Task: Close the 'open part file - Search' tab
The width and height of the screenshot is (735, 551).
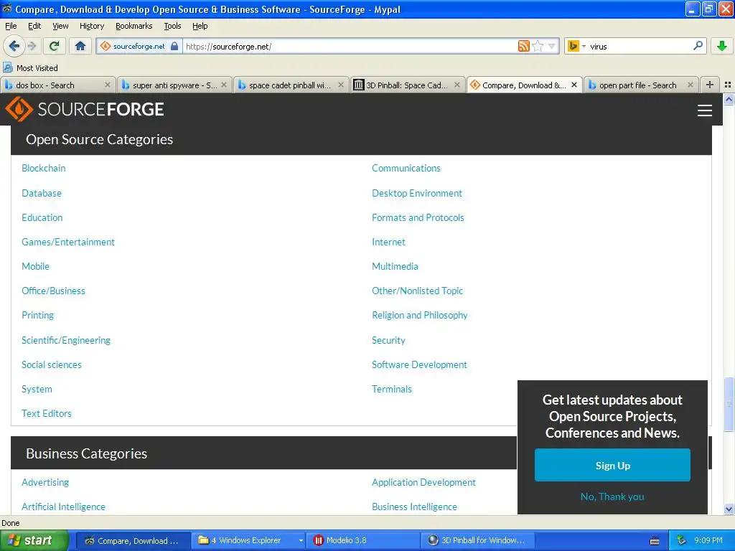Action: pyautogui.click(x=690, y=85)
